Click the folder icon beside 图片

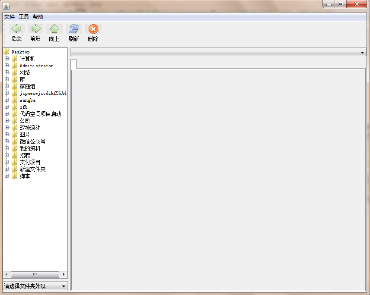click(x=15, y=135)
